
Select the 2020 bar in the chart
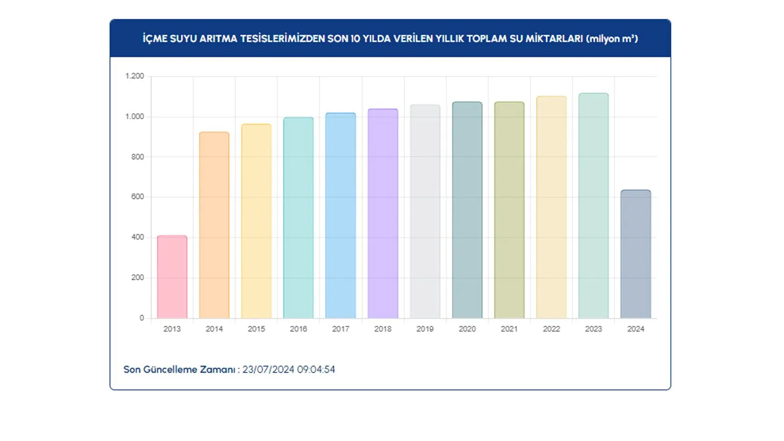tap(467, 210)
